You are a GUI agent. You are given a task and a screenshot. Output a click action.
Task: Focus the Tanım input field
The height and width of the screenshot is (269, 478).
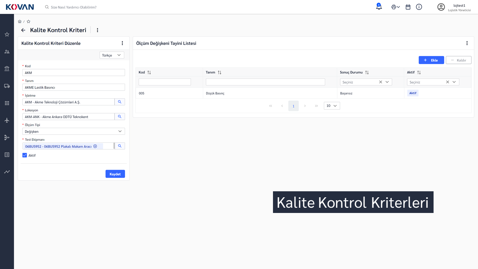pos(74,87)
